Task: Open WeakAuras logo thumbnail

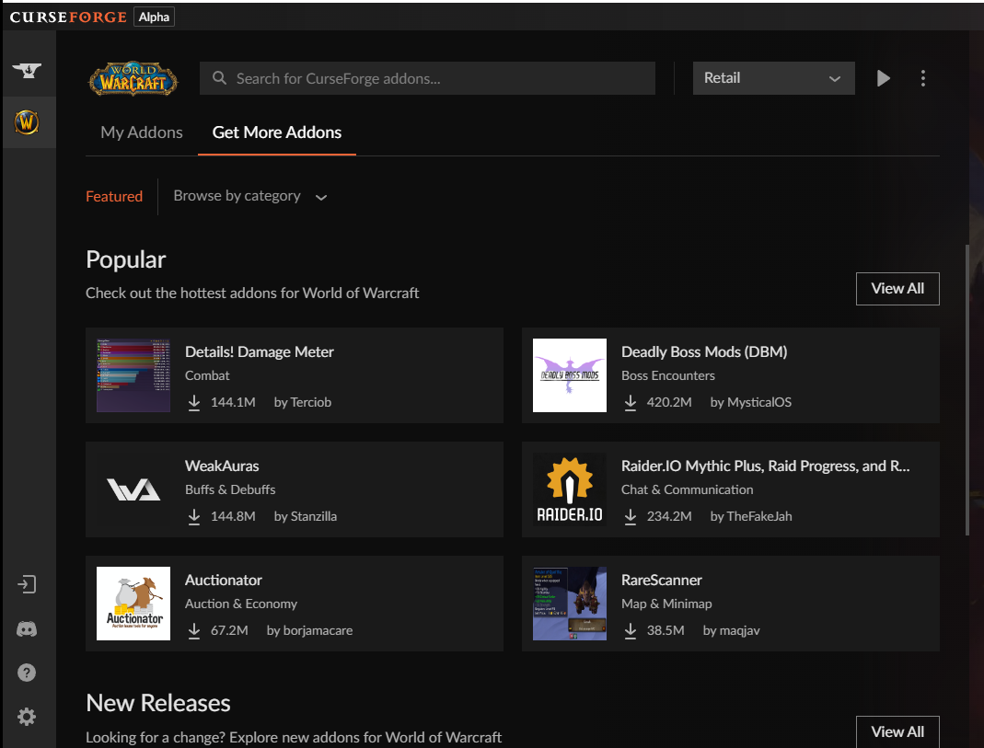Action: [x=133, y=489]
